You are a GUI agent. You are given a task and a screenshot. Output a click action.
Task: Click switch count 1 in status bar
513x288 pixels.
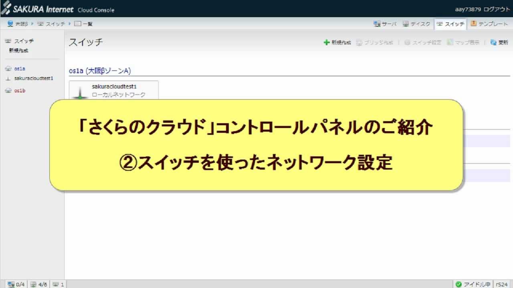[58, 284]
